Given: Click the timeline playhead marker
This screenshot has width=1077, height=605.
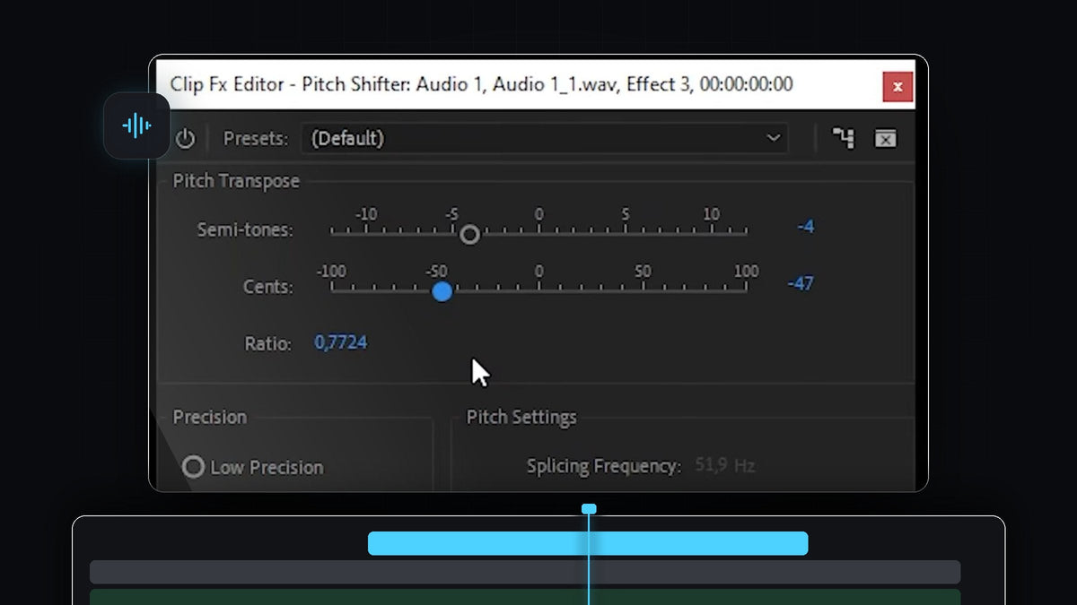Looking at the screenshot, I should coord(589,509).
